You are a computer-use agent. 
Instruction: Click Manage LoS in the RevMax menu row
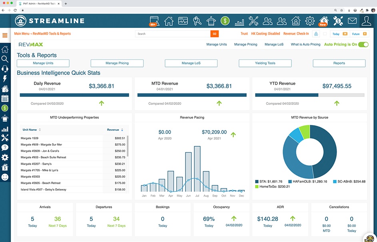click(274, 44)
